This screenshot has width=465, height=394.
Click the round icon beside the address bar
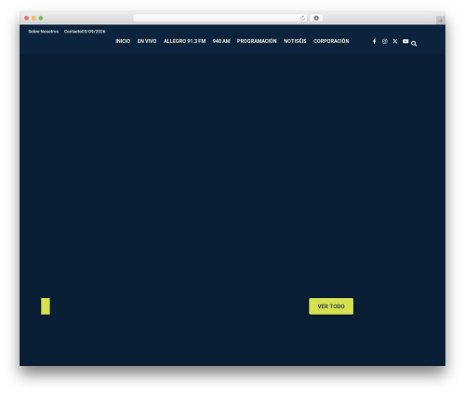[x=316, y=18]
